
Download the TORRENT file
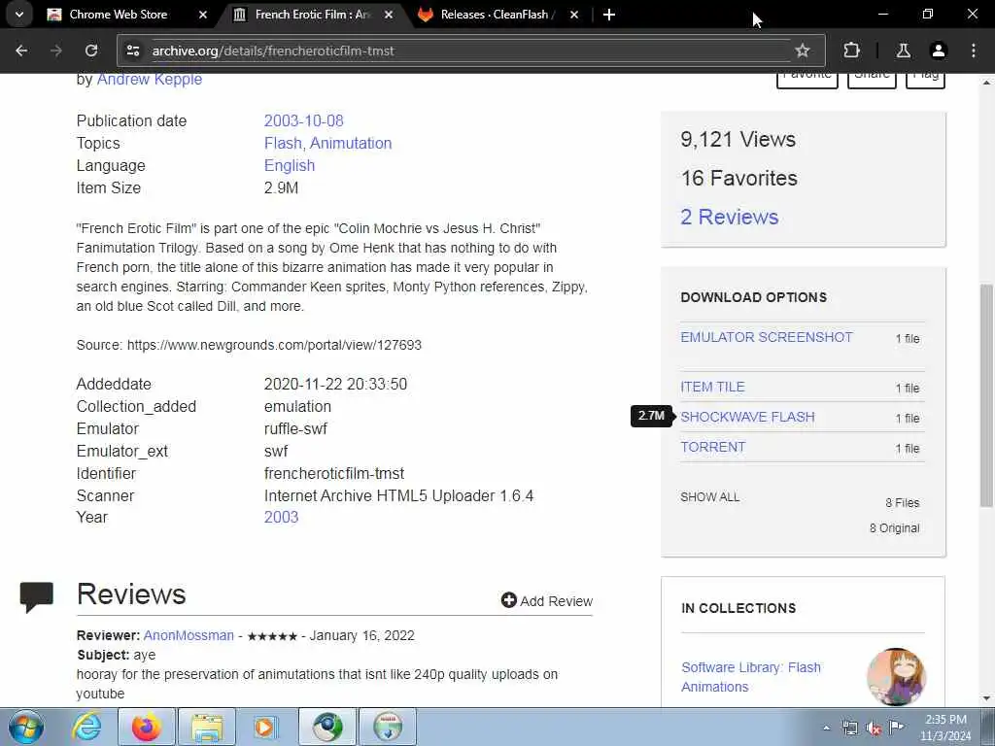[712, 447]
